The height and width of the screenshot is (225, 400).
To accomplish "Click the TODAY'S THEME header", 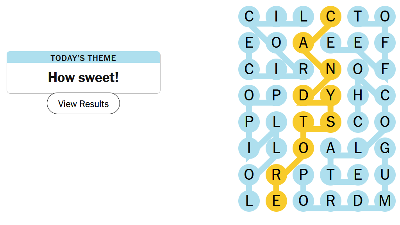I will 83,58.
